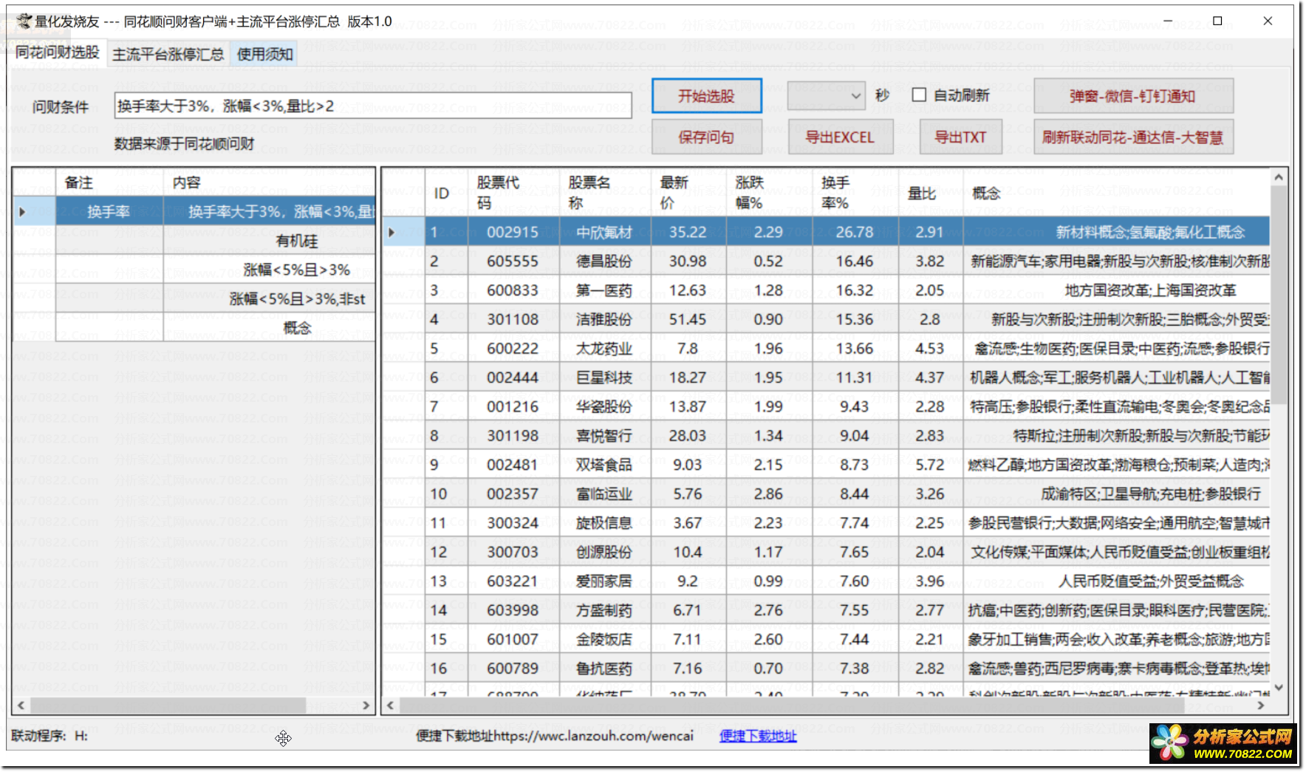
Task: Click stock name 第一医药
Action: pos(604,290)
